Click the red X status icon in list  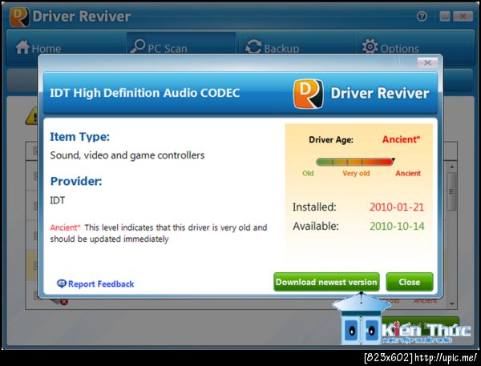(x=63, y=302)
